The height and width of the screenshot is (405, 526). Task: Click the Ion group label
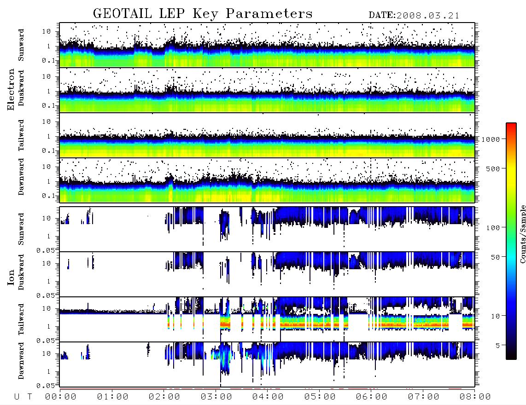11,277
